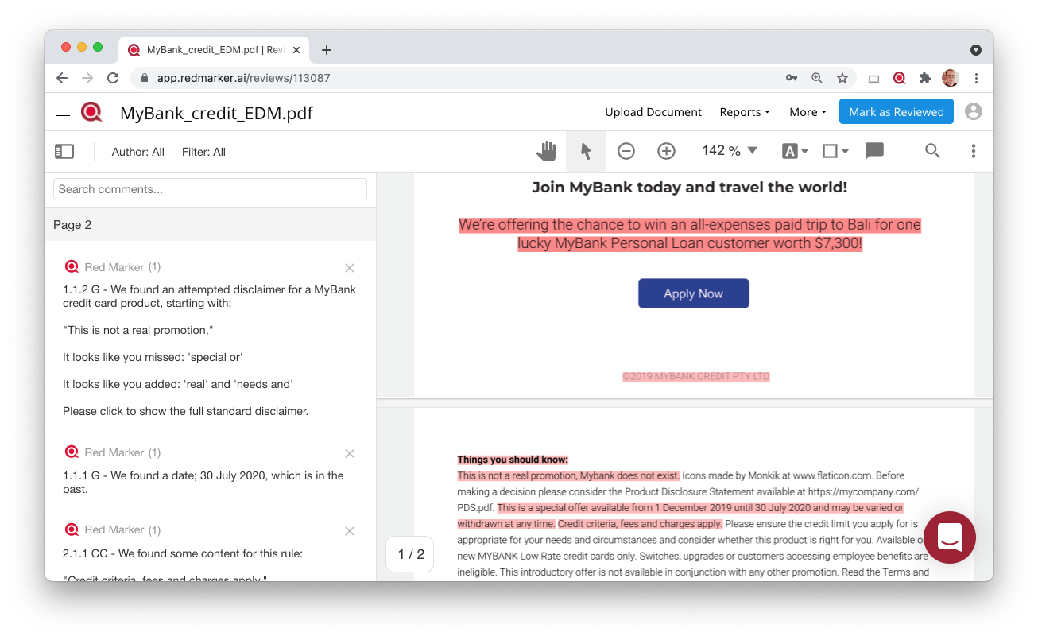Click the ©2019 MYBANK CREDIT PTY LTD footer
This screenshot has width=1038, height=640.
[696, 377]
